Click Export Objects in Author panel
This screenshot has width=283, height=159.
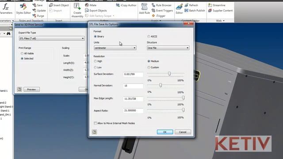pyautogui.click(x=96, y=11)
